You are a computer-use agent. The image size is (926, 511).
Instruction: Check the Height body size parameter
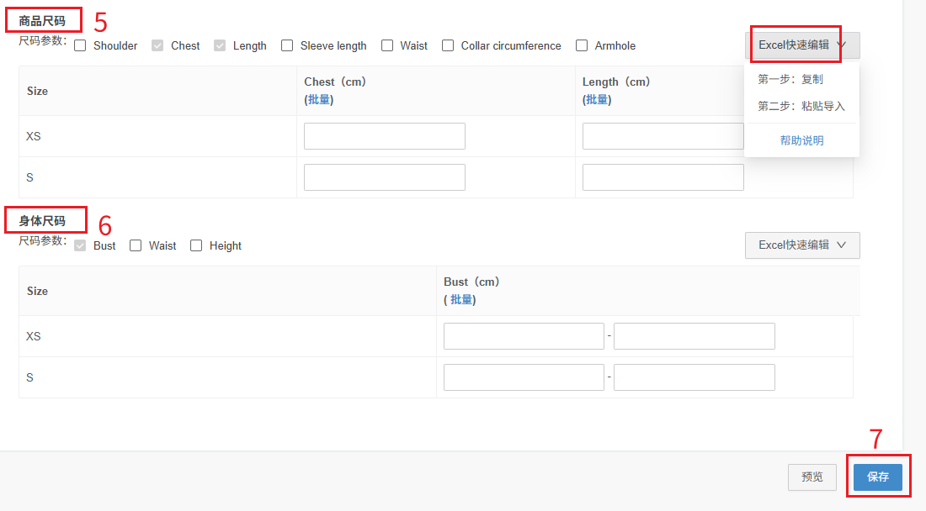point(196,245)
